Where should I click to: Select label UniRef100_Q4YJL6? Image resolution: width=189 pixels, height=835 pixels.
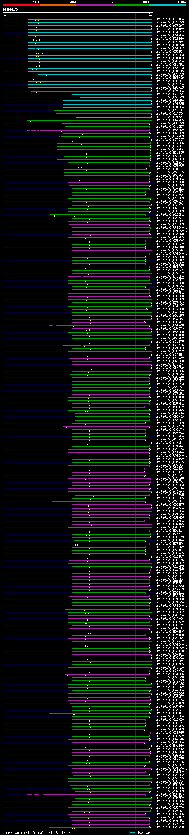coord(169,143)
